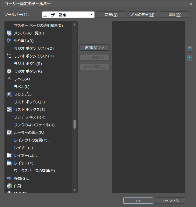Select the ルーラーの表示(R) entry
This screenshot has width=196, height=207.
38,132
